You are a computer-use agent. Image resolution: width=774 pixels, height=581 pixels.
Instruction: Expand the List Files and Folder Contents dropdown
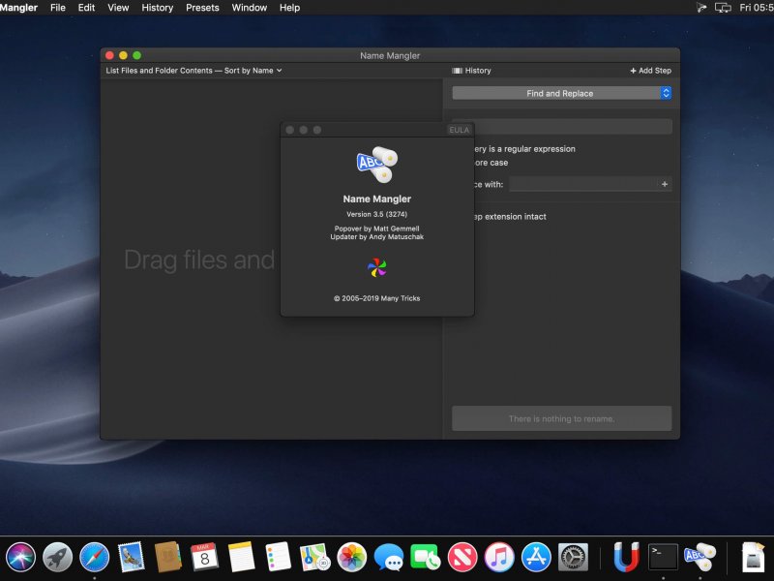click(x=193, y=71)
